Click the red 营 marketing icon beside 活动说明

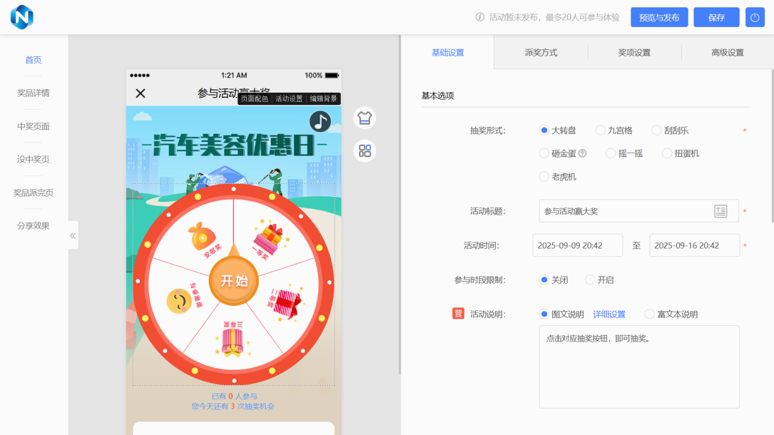point(458,314)
